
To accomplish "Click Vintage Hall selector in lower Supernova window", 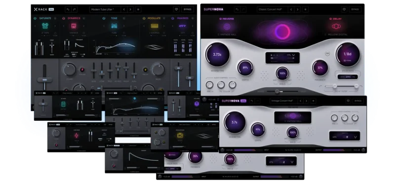I will click(293, 117).
